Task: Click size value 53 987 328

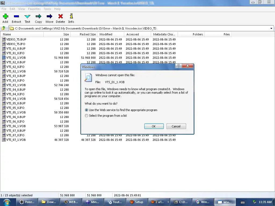Action: (61, 126)
